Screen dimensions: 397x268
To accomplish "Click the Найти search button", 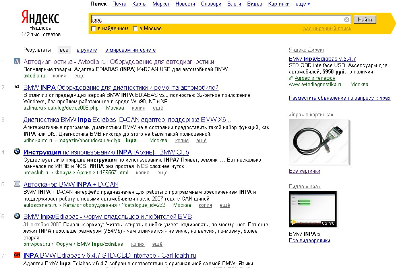I will (365, 19).
